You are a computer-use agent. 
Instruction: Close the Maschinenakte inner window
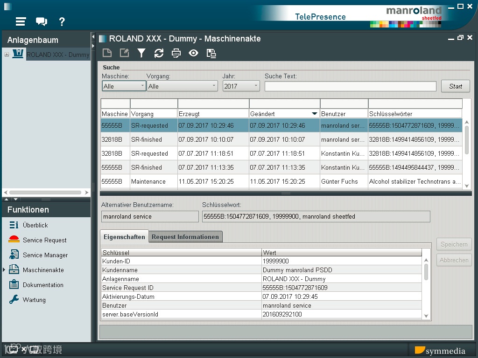(470, 37)
